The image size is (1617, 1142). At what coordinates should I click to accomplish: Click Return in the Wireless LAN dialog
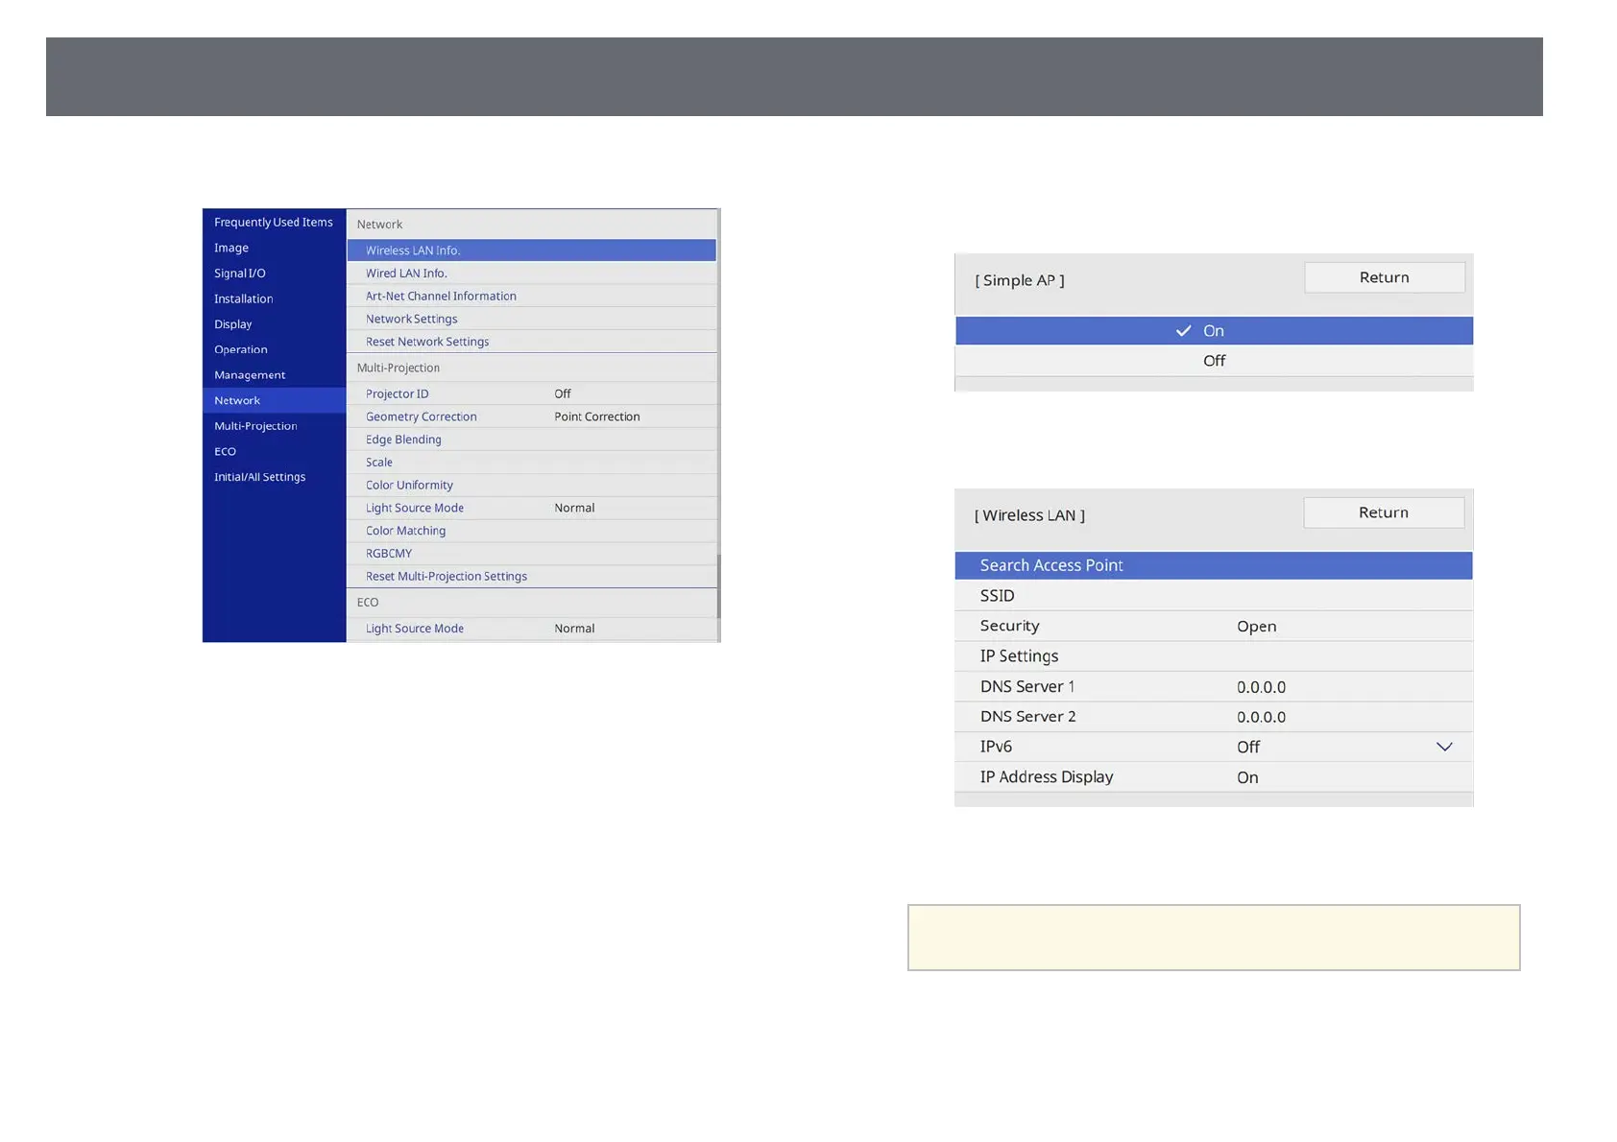[1383, 512]
